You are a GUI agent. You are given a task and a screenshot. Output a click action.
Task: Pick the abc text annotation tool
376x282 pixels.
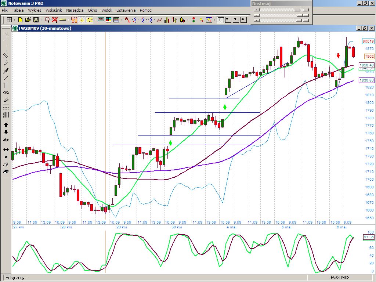pyautogui.click(x=6, y=140)
